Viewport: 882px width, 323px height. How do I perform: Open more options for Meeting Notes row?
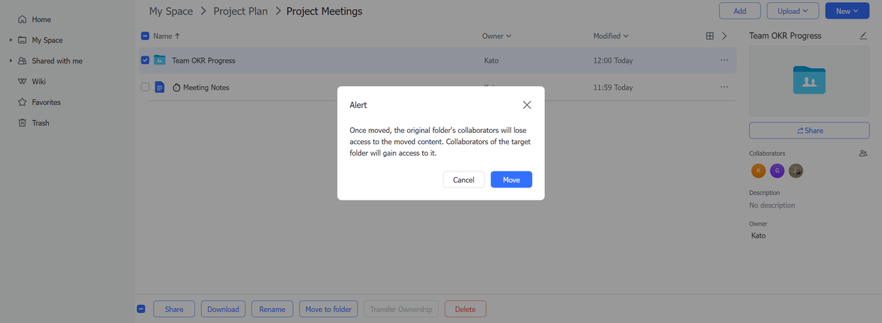pyautogui.click(x=724, y=87)
